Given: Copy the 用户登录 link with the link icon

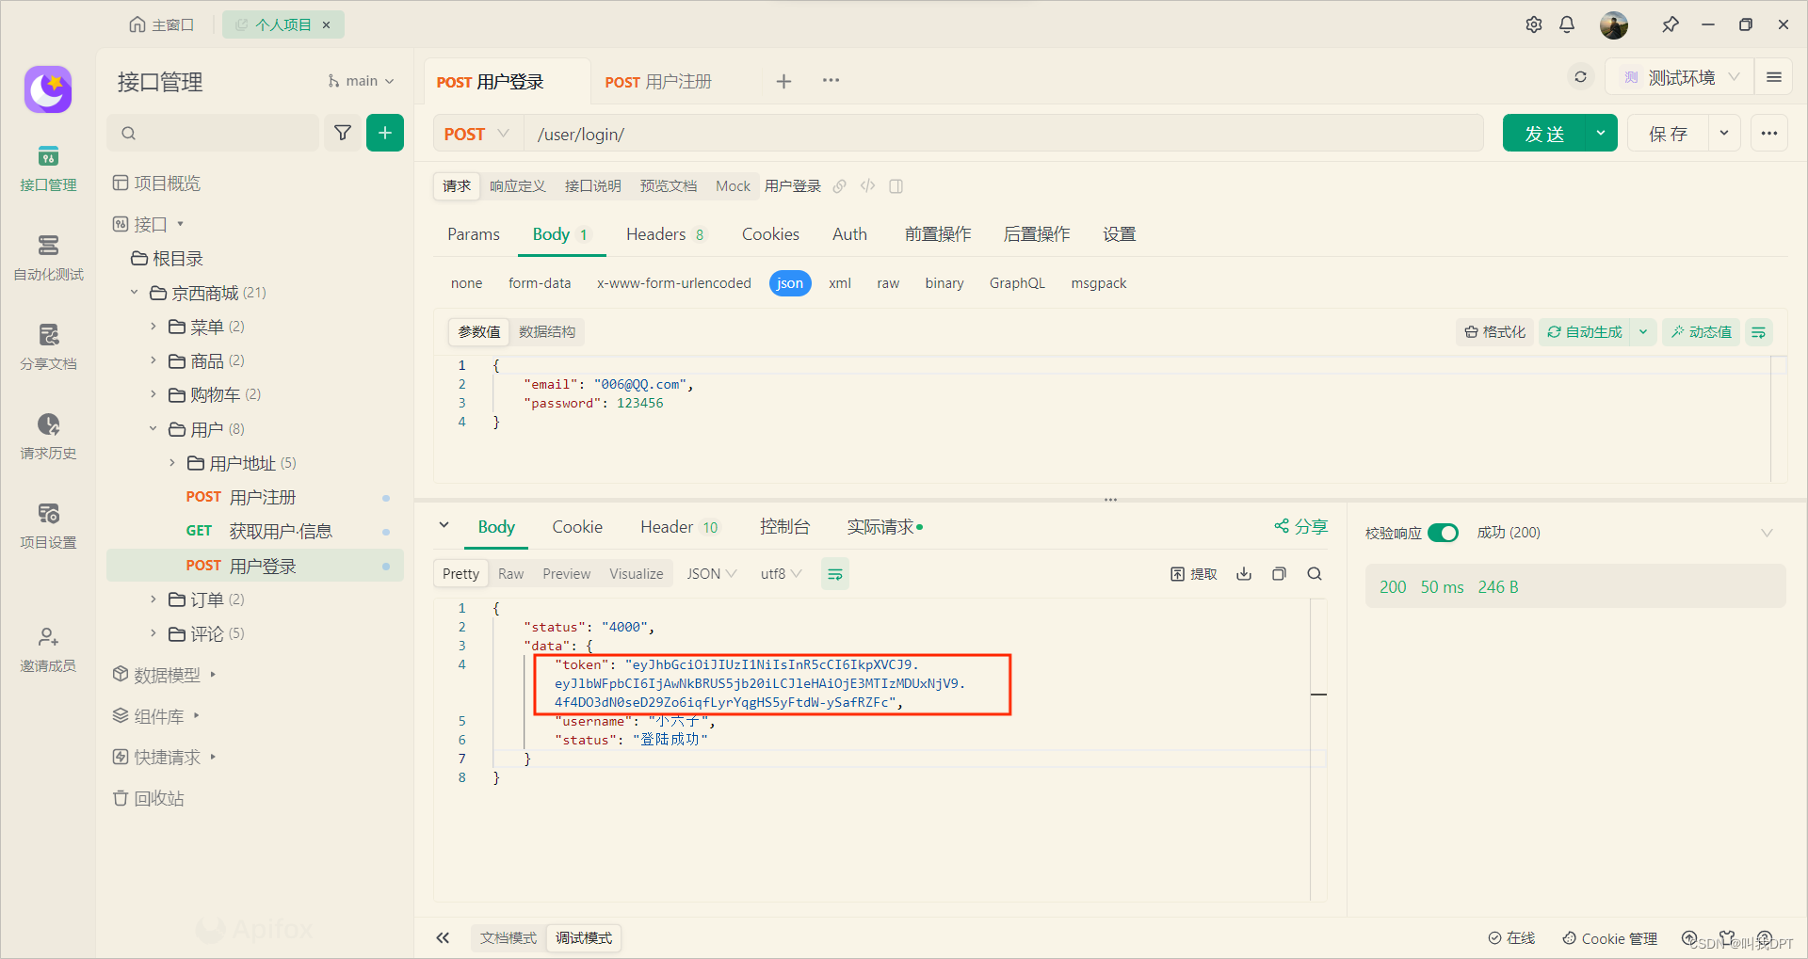Looking at the screenshot, I should point(840,186).
